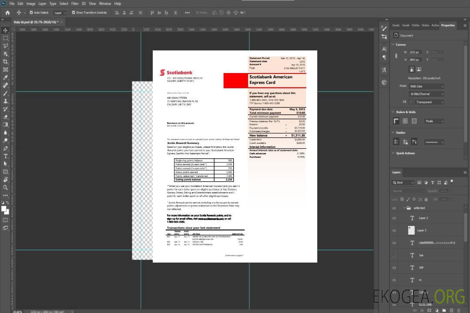Screen dimensions: 470x313
Task: Click the foreground color swatch
Action: coord(4,209)
